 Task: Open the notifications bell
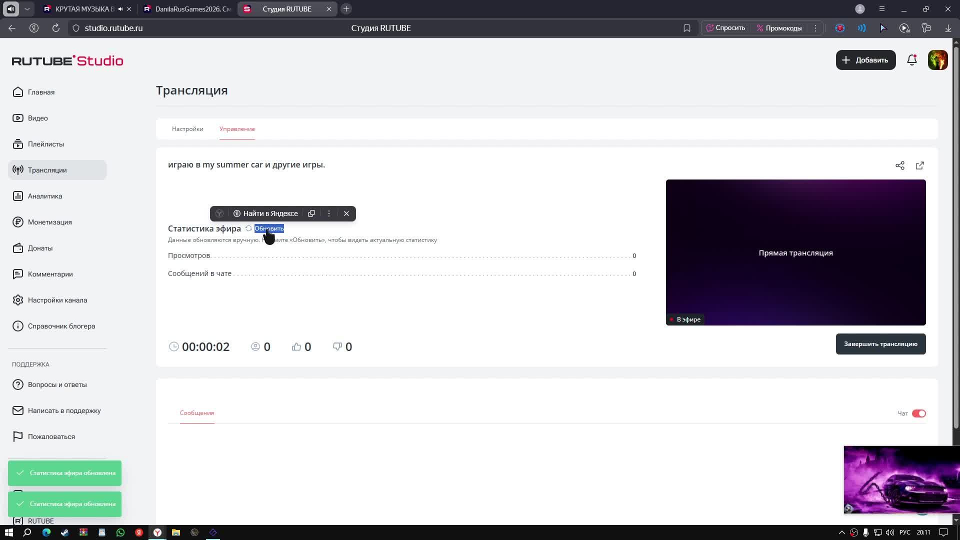pos(912,60)
